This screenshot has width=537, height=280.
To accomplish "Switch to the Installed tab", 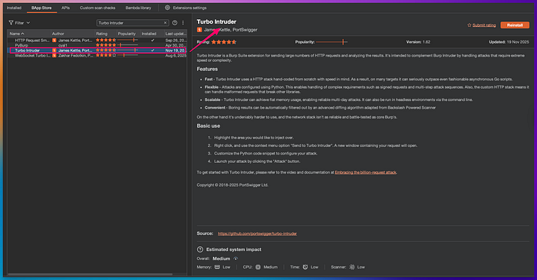I will 14,8.
